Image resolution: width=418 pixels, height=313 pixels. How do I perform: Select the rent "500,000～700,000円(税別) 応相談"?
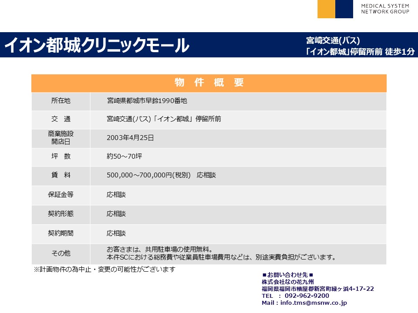[161, 175]
